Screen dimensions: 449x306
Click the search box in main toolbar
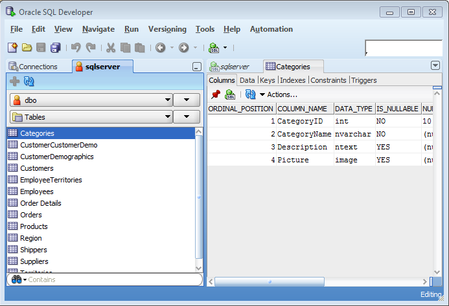pyautogui.click(x=404, y=48)
